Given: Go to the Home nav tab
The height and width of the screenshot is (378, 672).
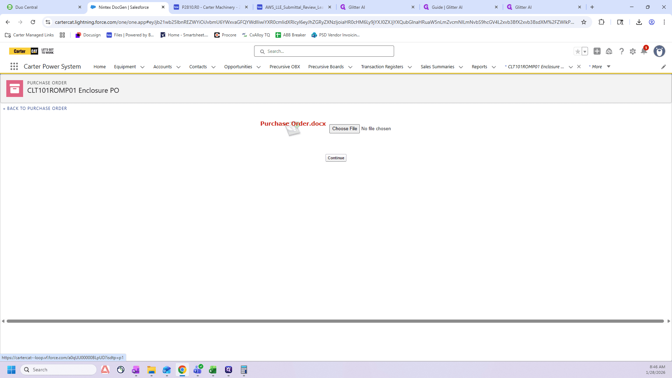Looking at the screenshot, I should pos(100,66).
